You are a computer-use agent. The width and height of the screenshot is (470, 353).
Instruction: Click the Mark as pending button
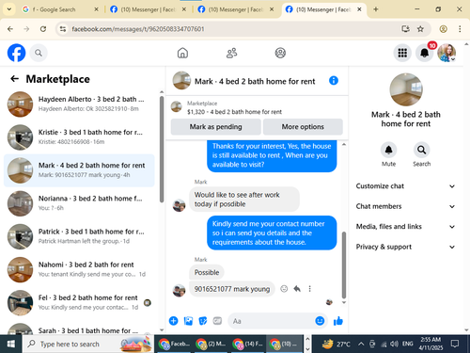coord(215,127)
